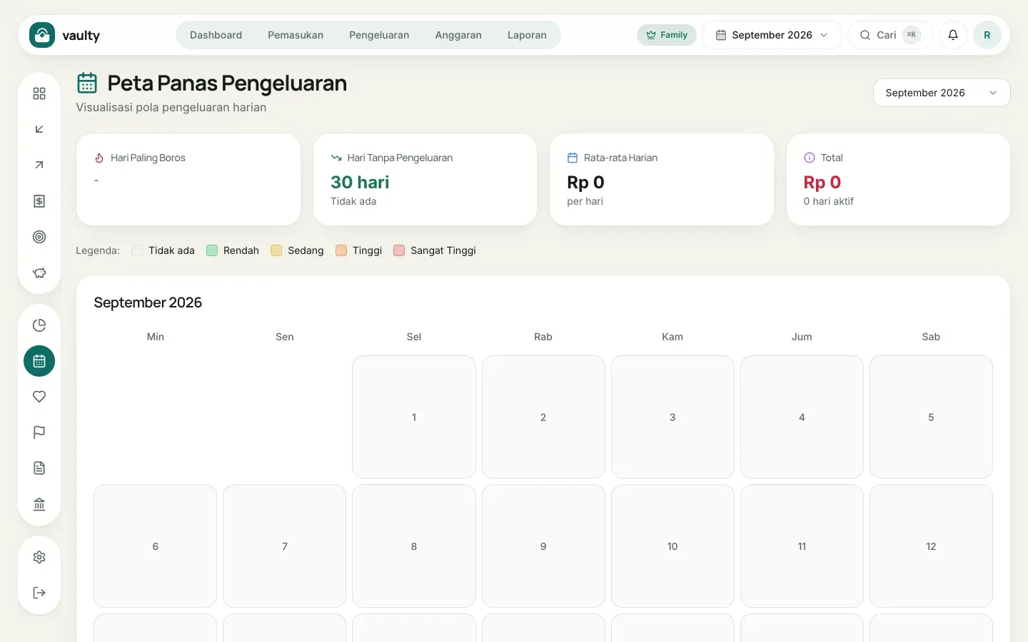Open the Dashboard tab

(x=216, y=35)
